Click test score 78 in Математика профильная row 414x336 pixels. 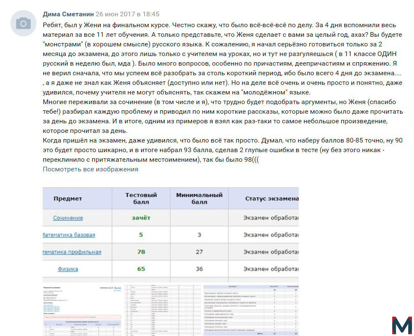[x=141, y=252]
